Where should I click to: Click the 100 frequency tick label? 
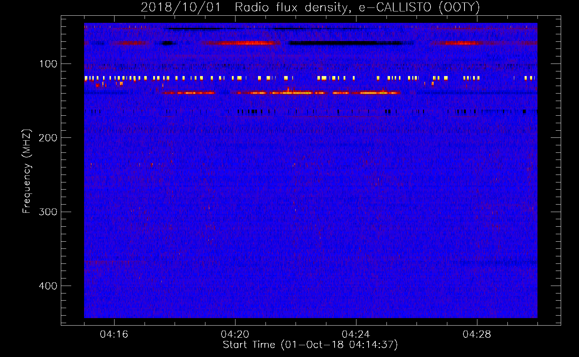pos(48,64)
